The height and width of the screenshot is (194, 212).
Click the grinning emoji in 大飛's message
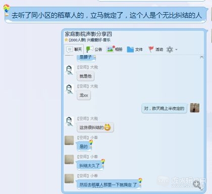(x=108, y=127)
